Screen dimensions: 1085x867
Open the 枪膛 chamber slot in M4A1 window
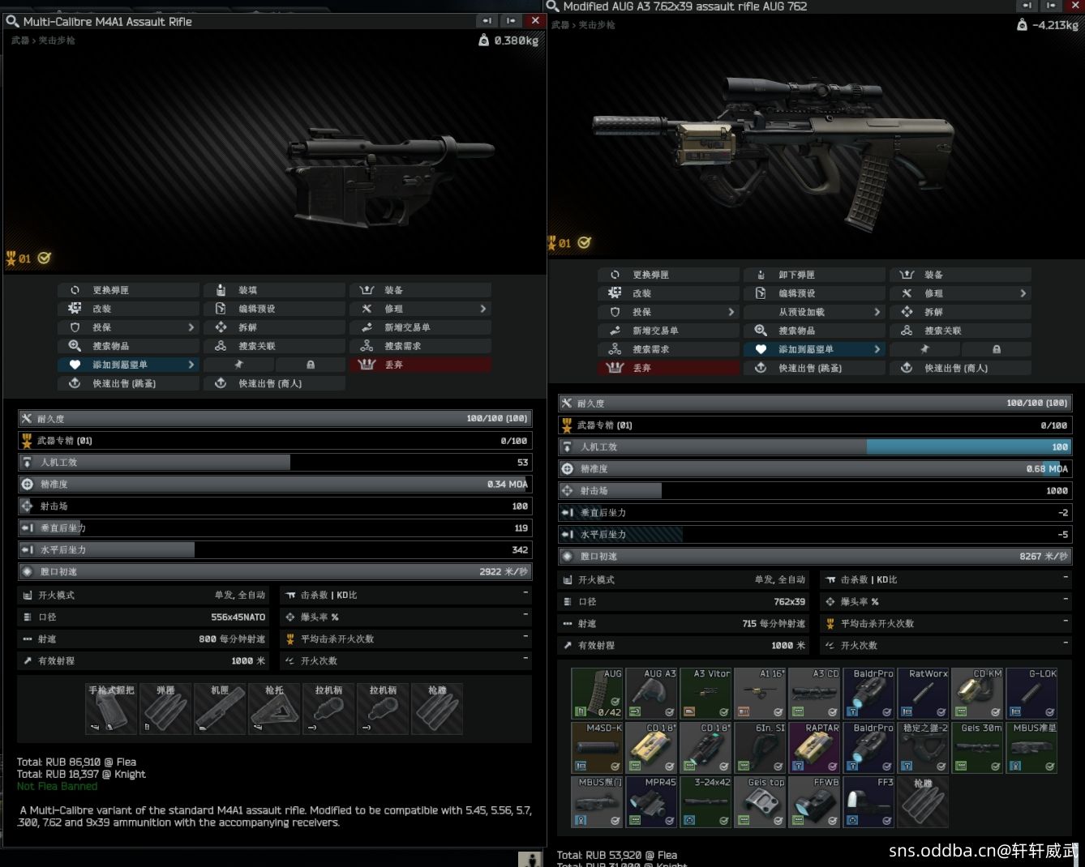coord(437,709)
